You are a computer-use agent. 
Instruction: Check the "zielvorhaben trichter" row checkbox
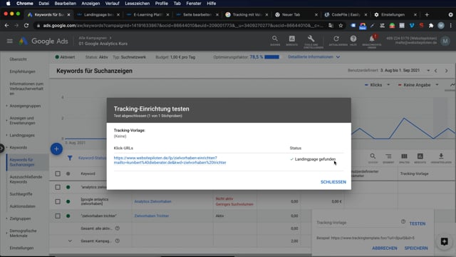tap(58, 216)
